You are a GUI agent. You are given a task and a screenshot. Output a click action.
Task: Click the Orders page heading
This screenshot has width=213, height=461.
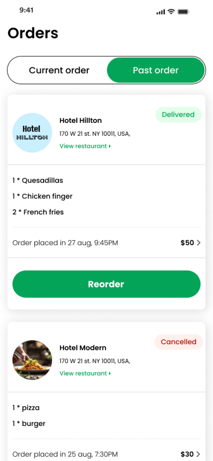pos(33,33)
